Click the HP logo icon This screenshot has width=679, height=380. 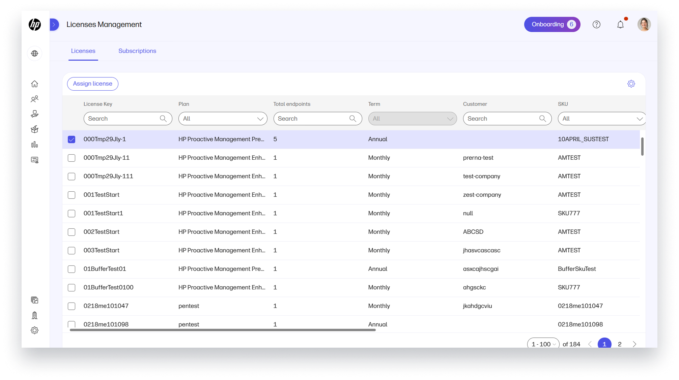pyautogui.click(x=35, y=25)
